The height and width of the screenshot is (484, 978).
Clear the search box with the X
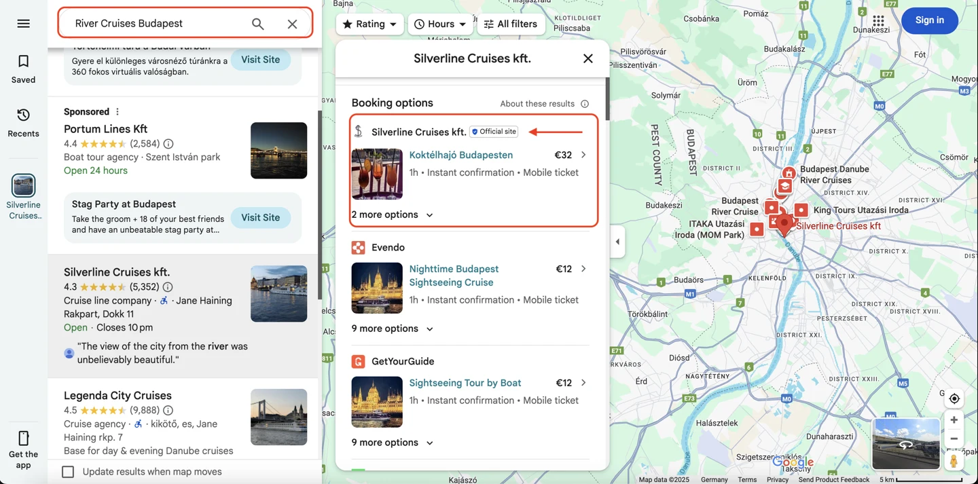[292, 24]
